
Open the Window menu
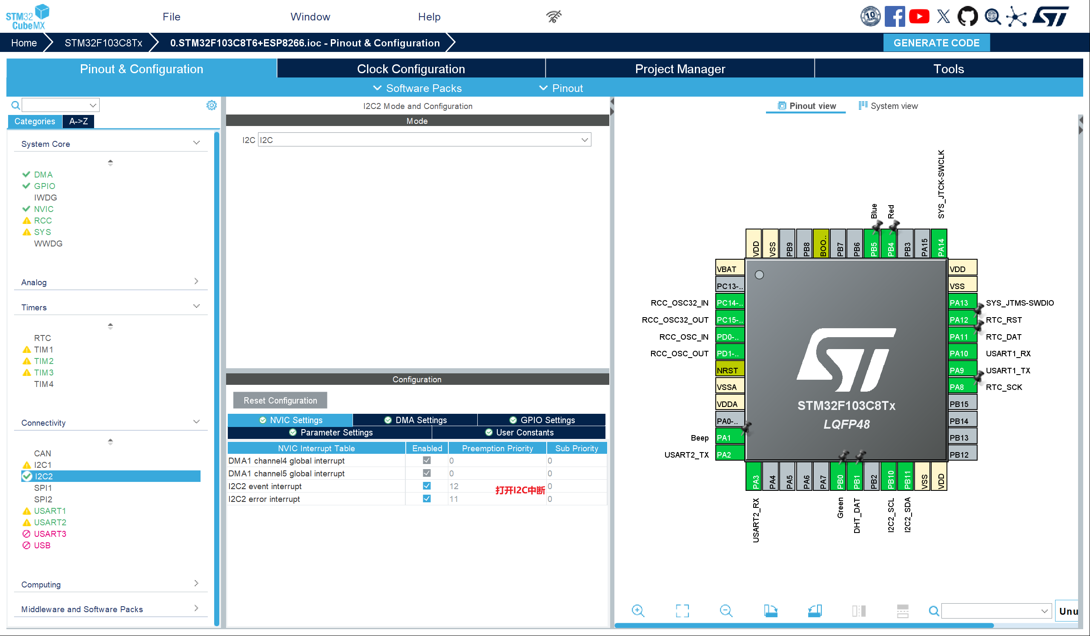310,17
